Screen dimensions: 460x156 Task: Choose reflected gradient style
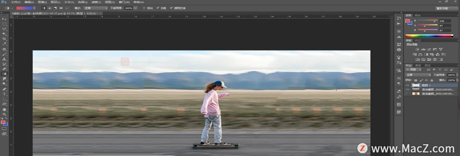point(61,8)
